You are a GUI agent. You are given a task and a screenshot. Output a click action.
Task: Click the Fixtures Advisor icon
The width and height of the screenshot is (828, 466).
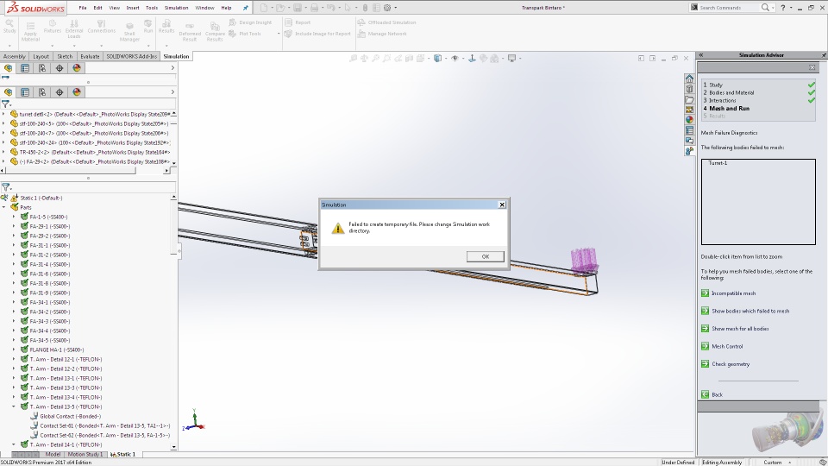point(53,27)
